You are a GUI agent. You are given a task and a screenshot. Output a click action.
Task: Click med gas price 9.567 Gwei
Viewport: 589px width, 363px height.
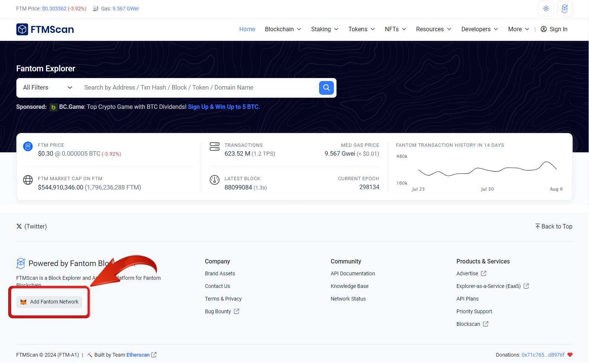point(340,154)
